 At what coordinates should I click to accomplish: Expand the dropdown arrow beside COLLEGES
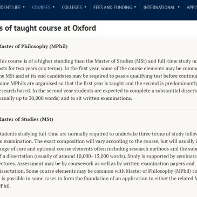point(85,8)
